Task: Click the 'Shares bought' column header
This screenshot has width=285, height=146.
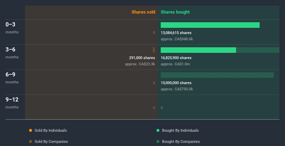Action: point(175,12)
